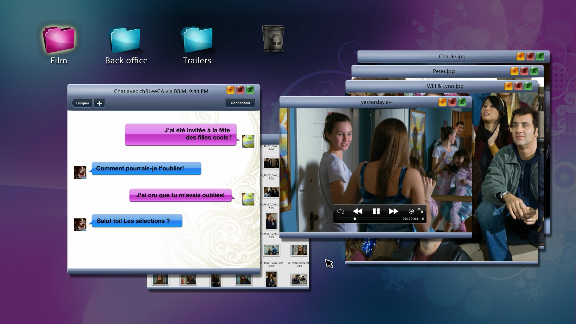Click the rewind button in video player

358,211
